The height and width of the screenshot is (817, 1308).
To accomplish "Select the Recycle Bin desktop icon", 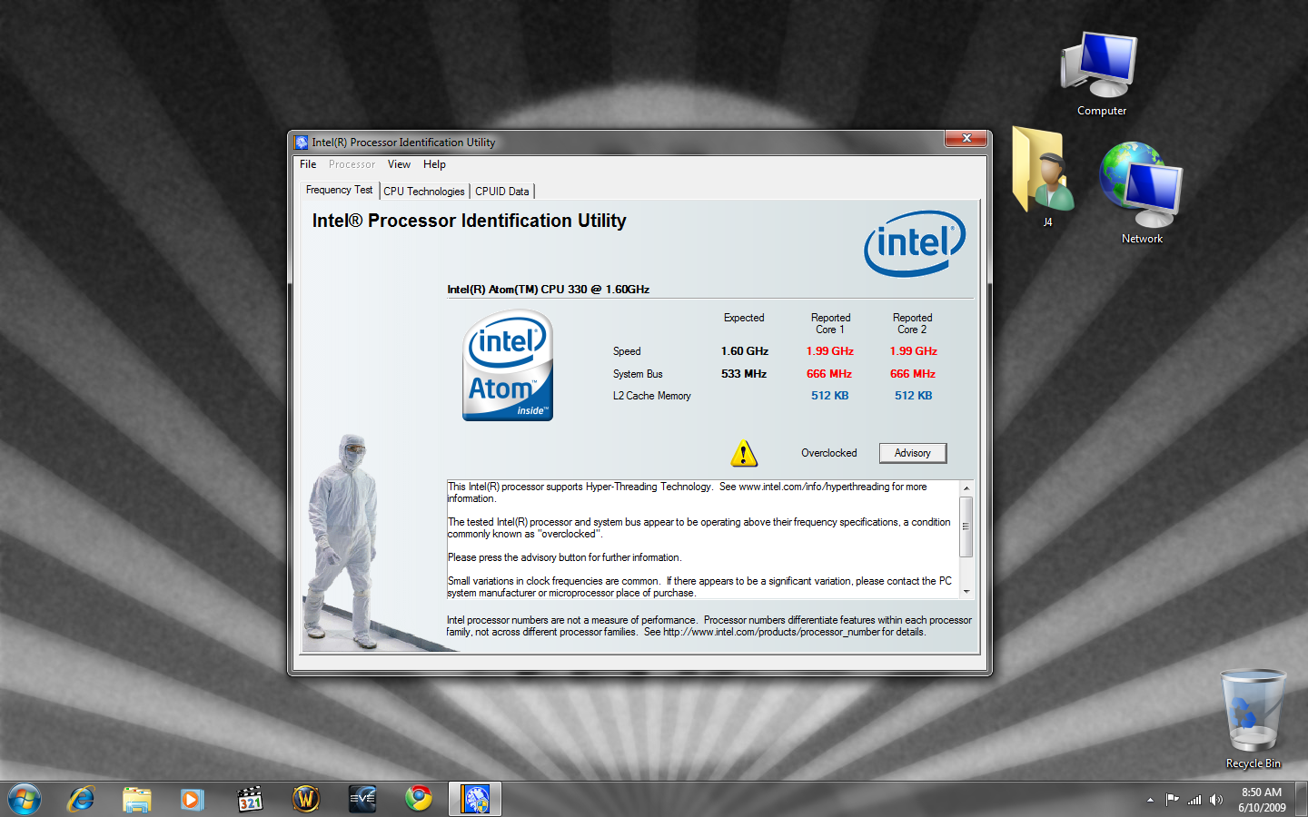I will pos(1253,719).
